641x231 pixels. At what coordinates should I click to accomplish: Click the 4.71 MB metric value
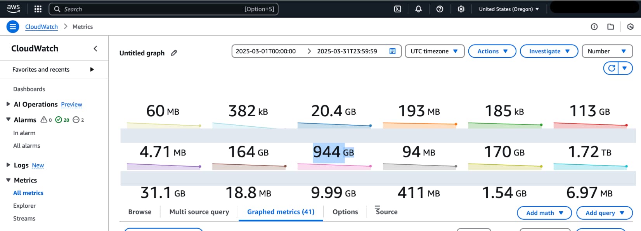click(x=163, y=152)
